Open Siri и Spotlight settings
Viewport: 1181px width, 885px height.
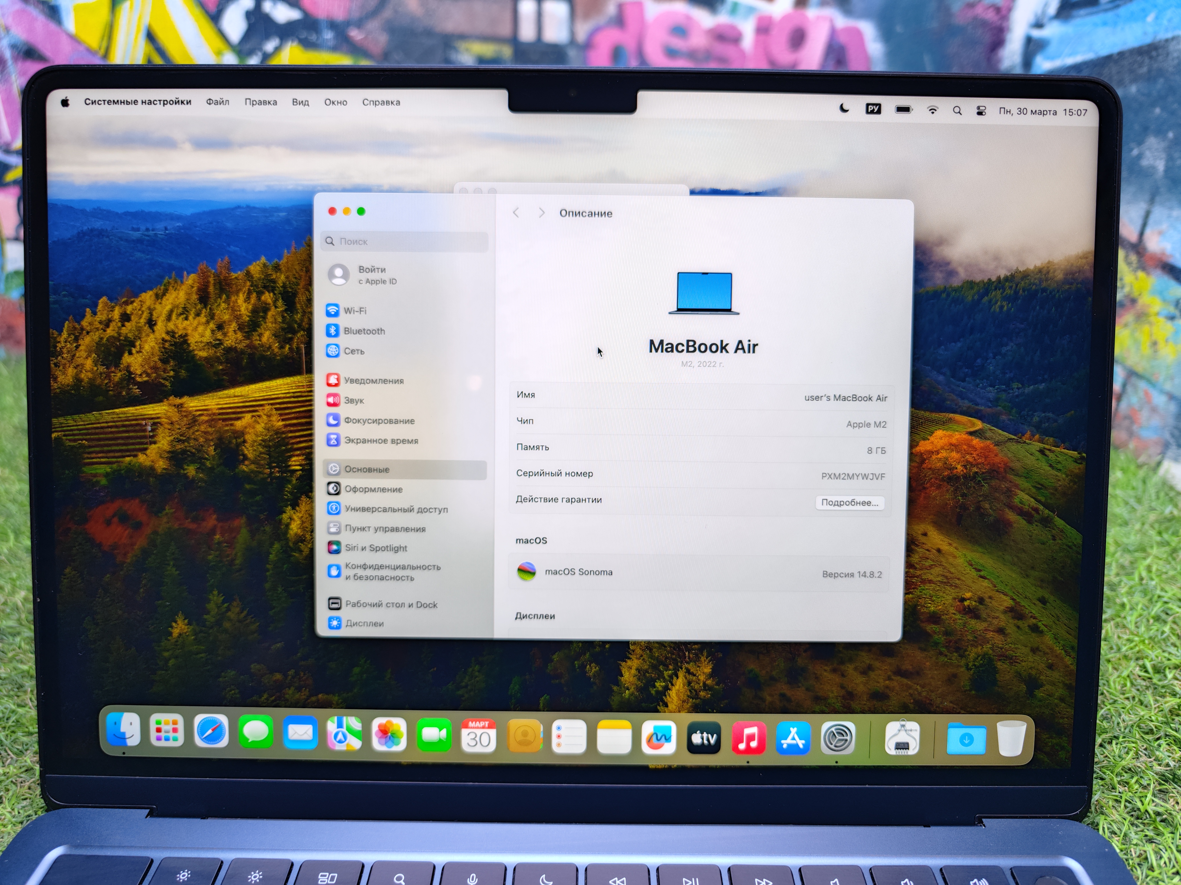tap(375, 548)
